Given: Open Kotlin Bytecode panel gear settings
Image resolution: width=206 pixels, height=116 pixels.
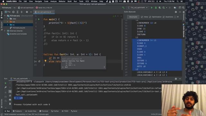Looking at the screenshot, I should point(176,12).
